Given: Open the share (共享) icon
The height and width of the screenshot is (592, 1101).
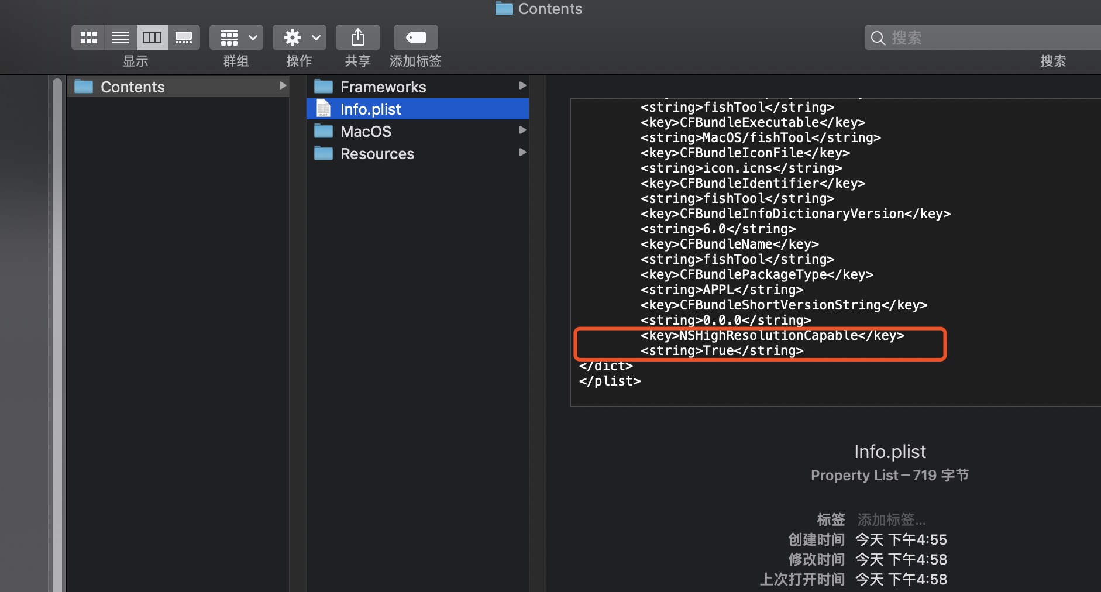Looking at the screenshot, I should point(357,37).
